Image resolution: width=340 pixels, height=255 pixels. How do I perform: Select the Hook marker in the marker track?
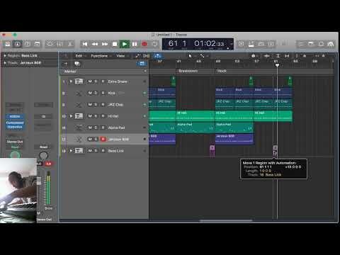point(222,71)
